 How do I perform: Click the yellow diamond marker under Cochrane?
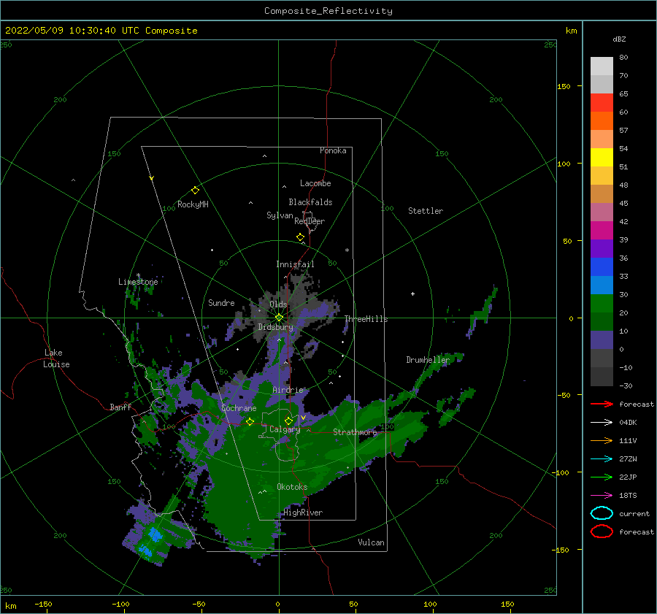[x=250, y=422]
